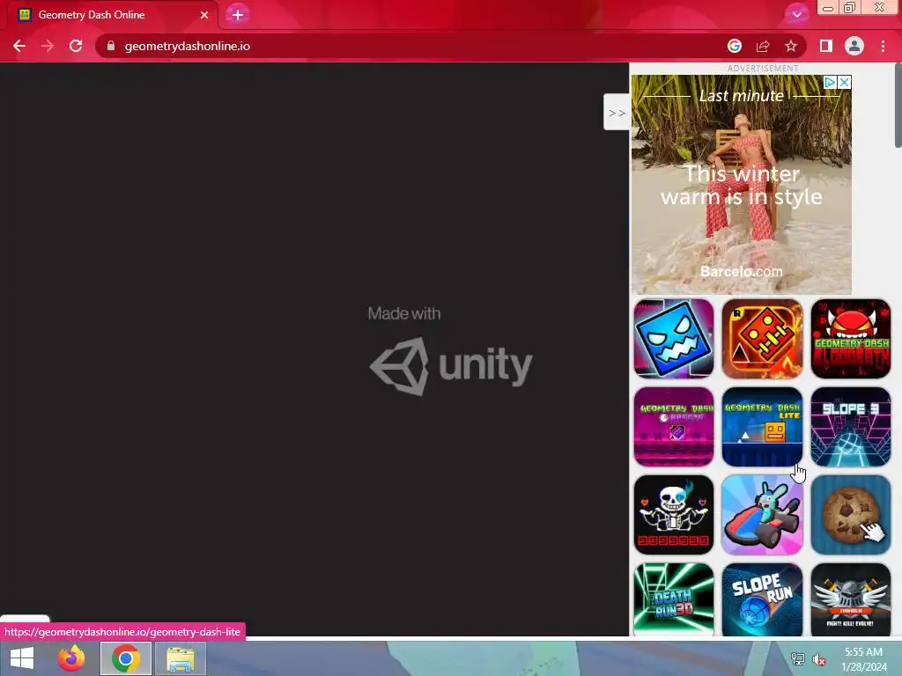The image size is (902, 676).
Task: Bookmark this page with the star icon
Action: 791,46
